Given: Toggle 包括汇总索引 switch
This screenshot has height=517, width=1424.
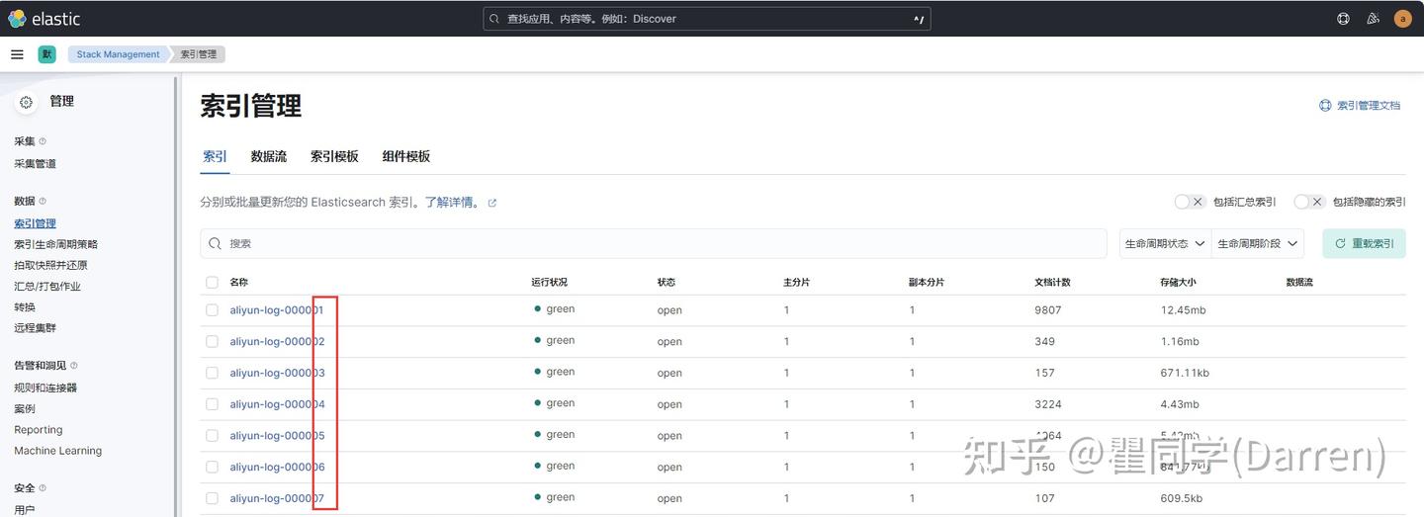Looking at the screenshot, I should point(1190,202).
